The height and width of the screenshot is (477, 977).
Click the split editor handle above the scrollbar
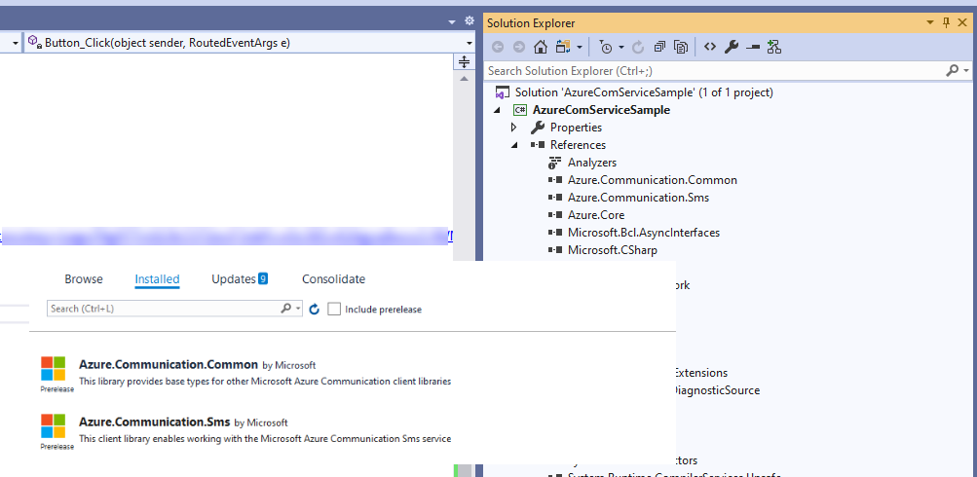[465, 62]
